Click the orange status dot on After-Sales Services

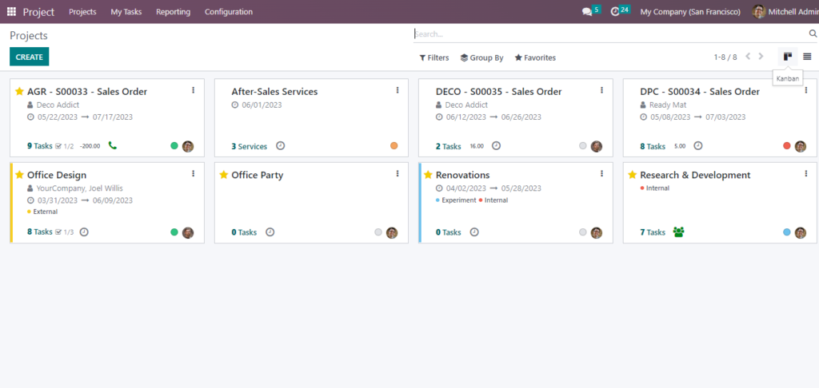394,146
